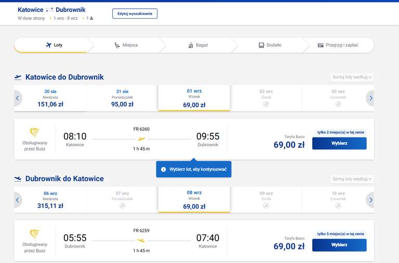Click the departing plane icon by Katowice do Dubrownik
Image resolution: width=399 pixels, height=263 pixels.
point(18,77)
